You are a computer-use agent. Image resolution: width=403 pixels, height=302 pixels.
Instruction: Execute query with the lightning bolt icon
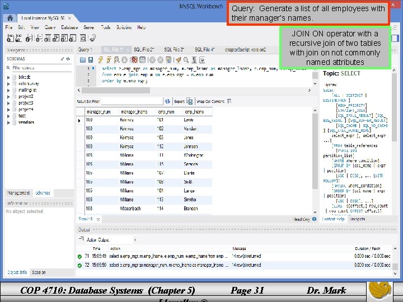tap(101, 60)
